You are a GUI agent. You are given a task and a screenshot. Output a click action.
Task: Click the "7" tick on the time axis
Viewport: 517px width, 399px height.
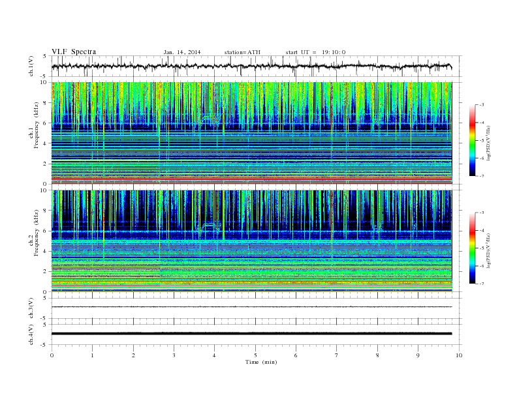(x=336, y=355)
